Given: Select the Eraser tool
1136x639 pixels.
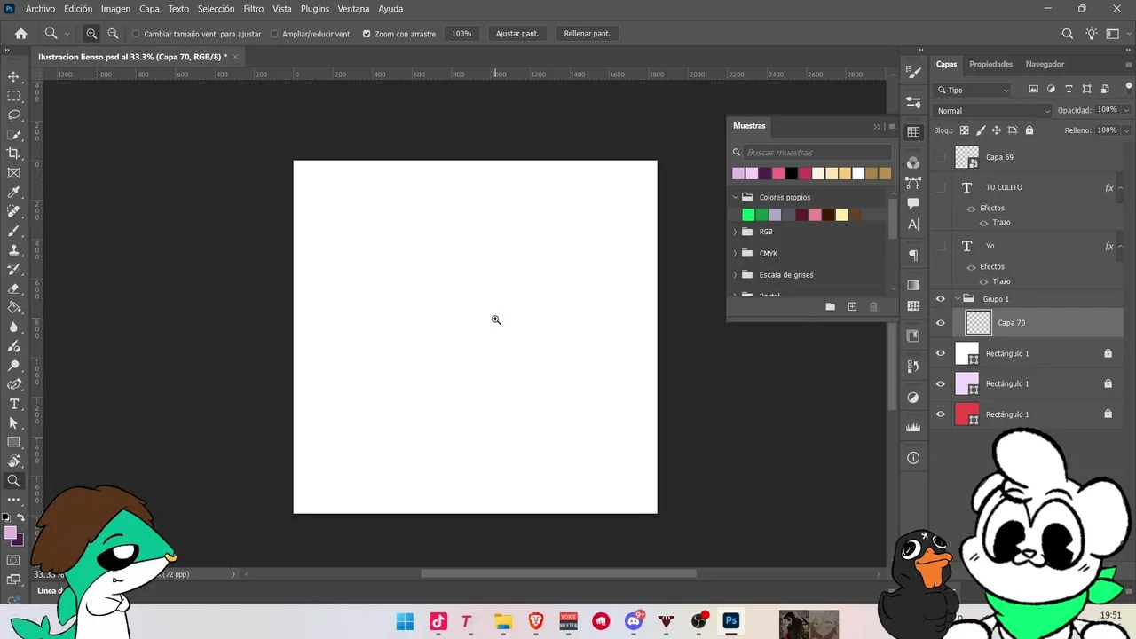Looking at the screenshot, I should pos(14,288).
